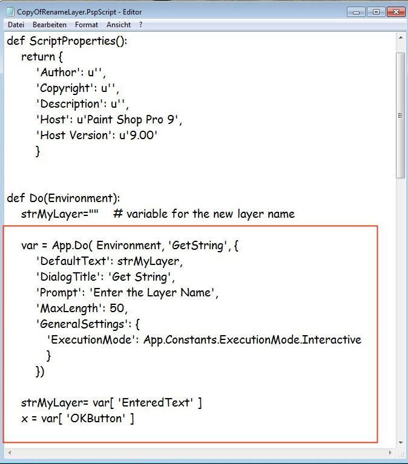Click the vertical scrollbar up arrow
Screen dimensions: 408x464
point(400,38)
